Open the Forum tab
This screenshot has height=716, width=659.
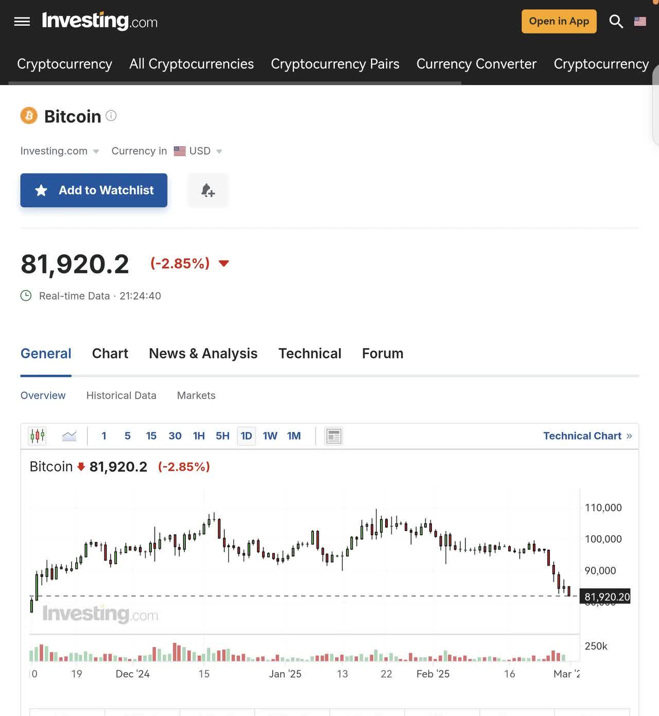pyautogui.click(x=383, y=353)
